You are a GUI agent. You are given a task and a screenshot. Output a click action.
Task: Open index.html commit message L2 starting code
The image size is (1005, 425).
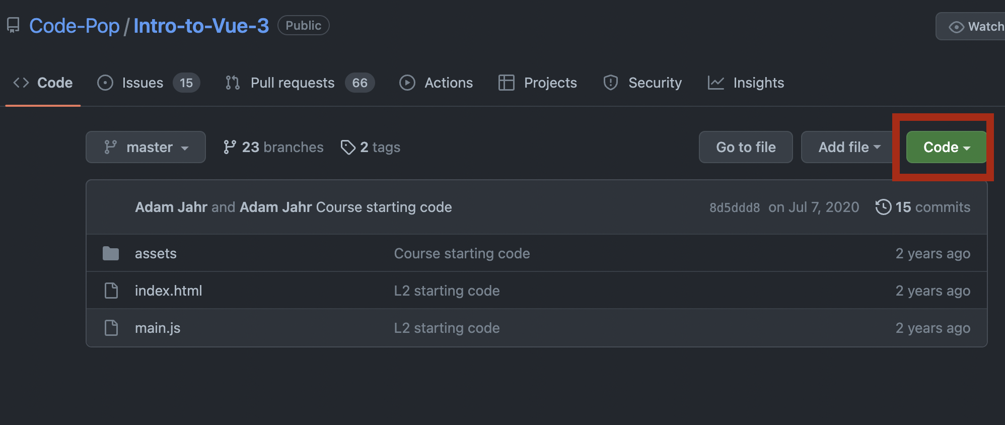pyautogui.click(x=447, y=291)
